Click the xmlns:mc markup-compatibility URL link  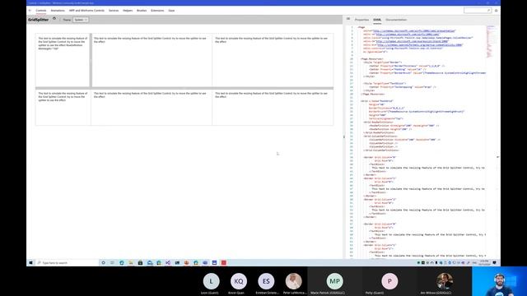[x=420, y=45]
